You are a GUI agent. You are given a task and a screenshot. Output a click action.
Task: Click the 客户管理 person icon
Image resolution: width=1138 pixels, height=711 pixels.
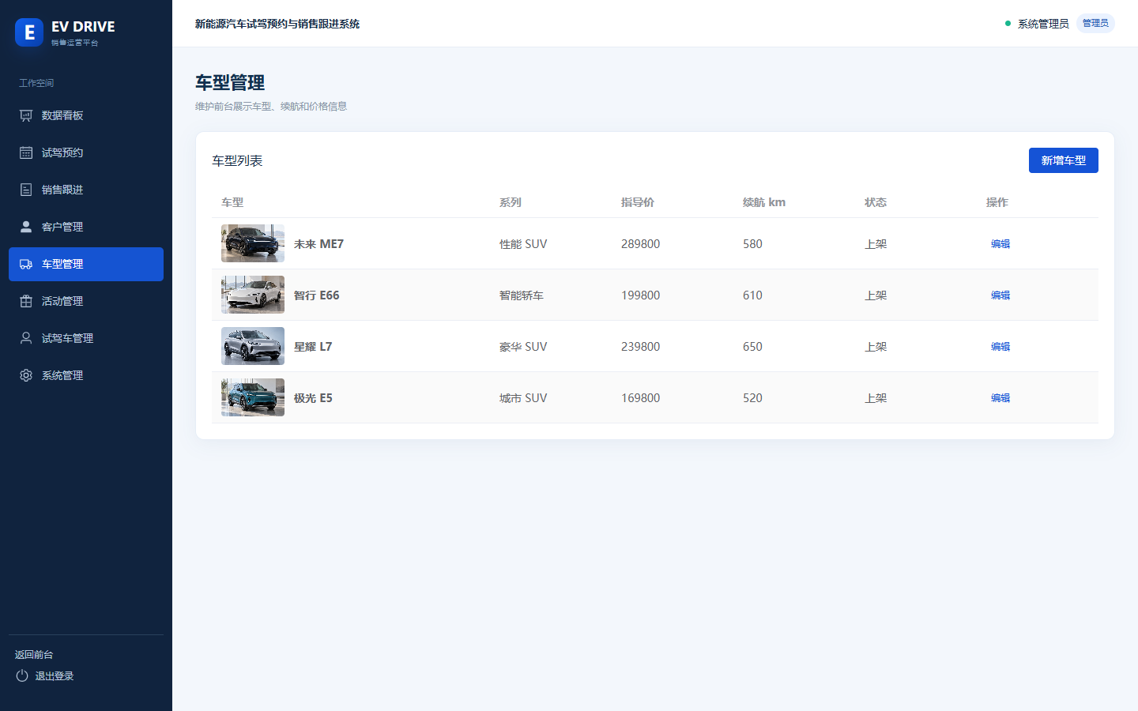point(26,227)
